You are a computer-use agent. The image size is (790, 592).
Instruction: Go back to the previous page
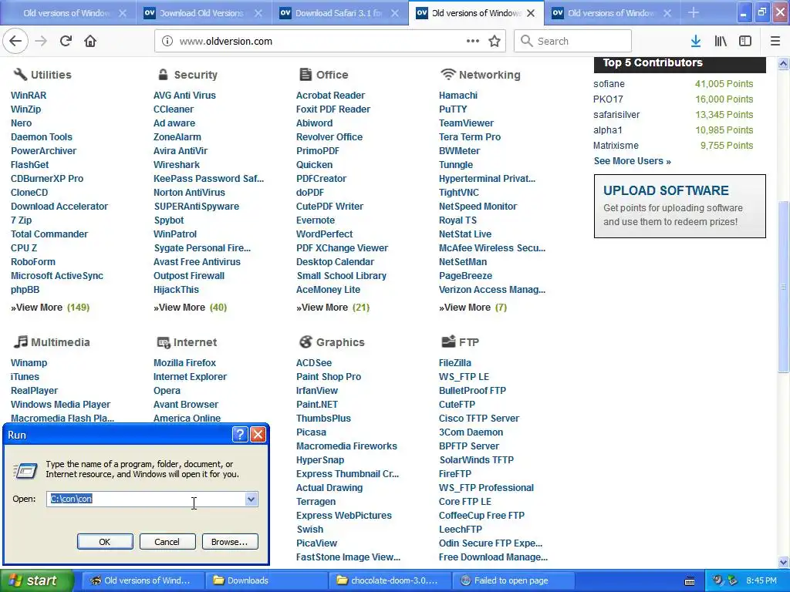tap(15, 41)
